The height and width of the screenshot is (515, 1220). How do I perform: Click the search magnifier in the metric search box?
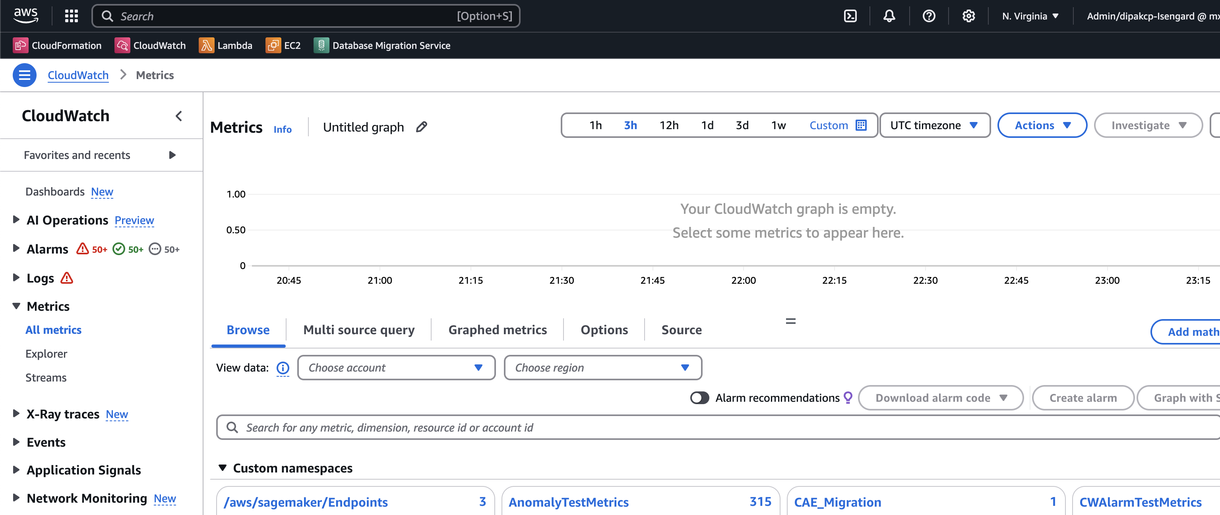coord(232,427)
